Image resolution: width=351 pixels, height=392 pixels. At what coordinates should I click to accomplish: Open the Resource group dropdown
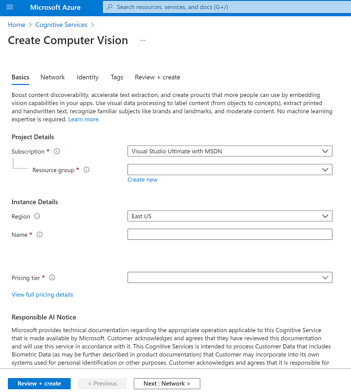click(x=230, y=170)
